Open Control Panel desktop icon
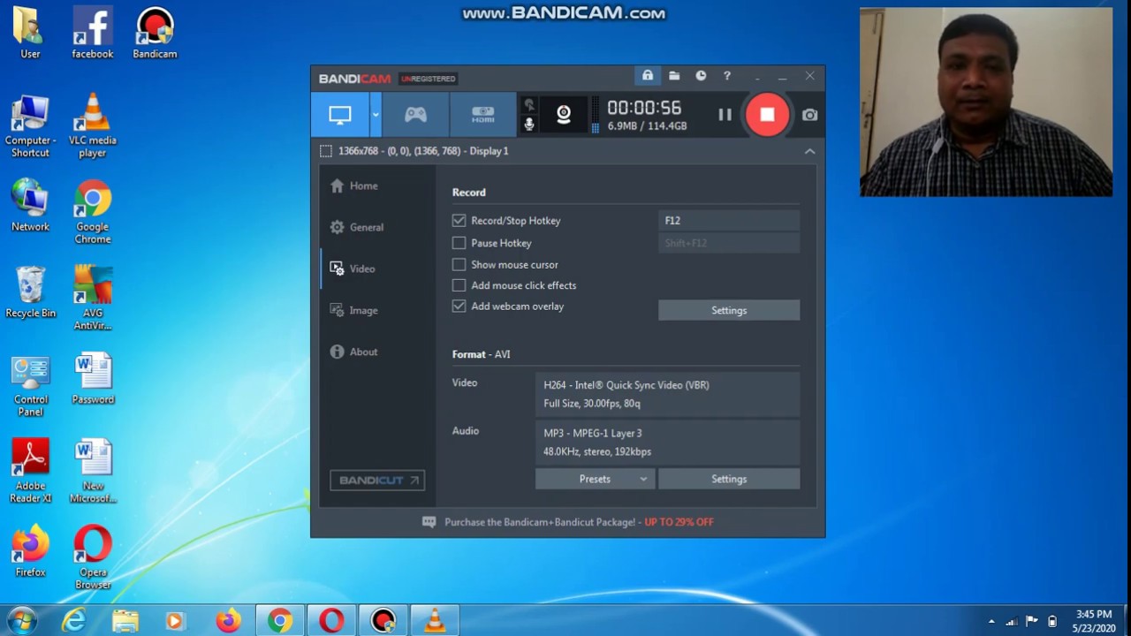 [x=30, y=385]
